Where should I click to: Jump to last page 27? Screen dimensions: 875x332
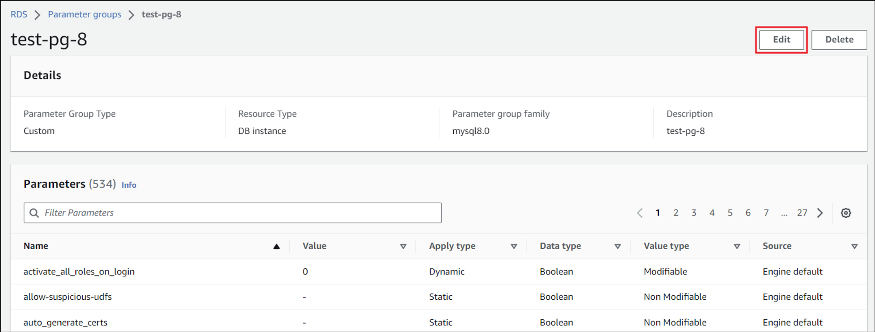click(x=802, y=213)
